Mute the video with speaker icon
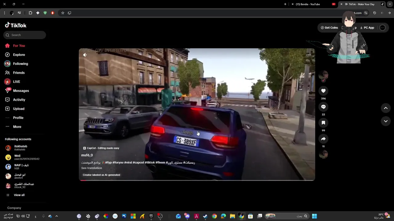This screenshot has width=394, height=221. 85,55
